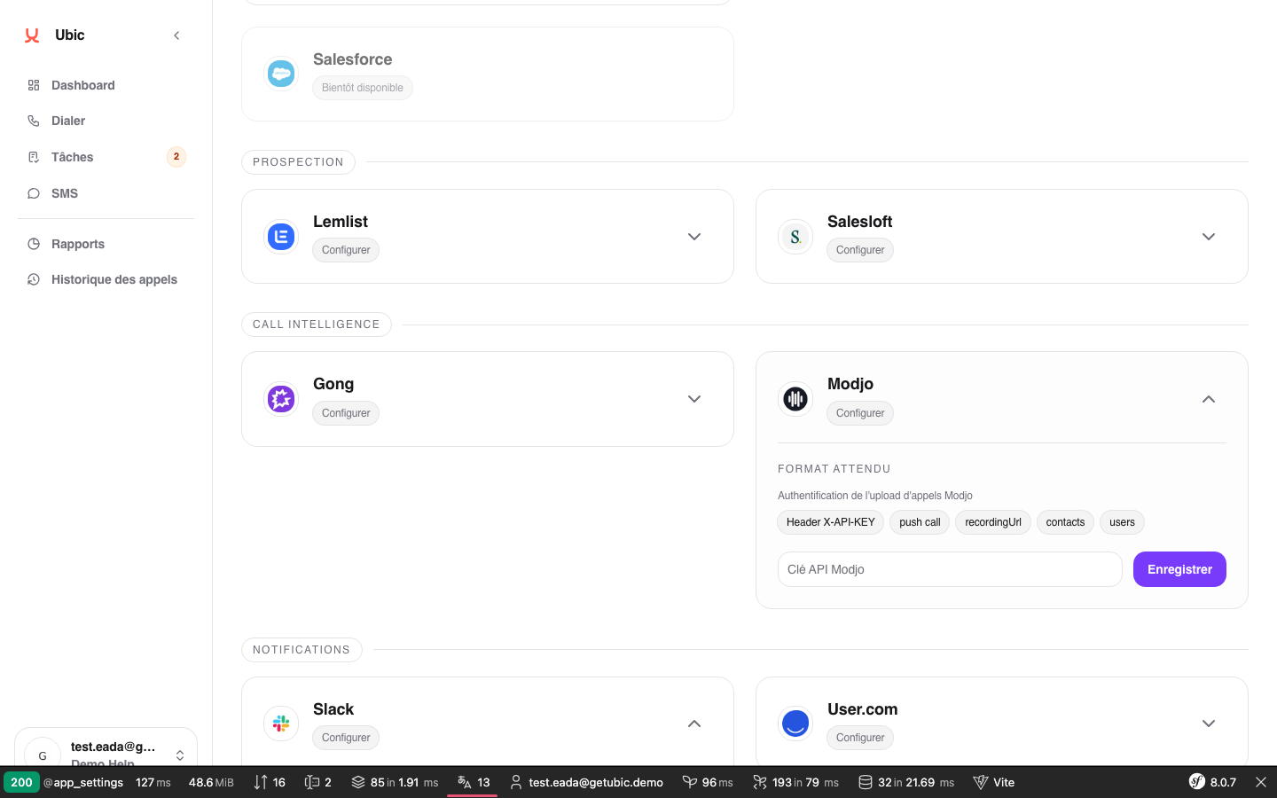Viewport: 1277px width, 798px height.
Task: Open the Vite toolbar panel
Action: pyautogui.click(x=994, y=782)
